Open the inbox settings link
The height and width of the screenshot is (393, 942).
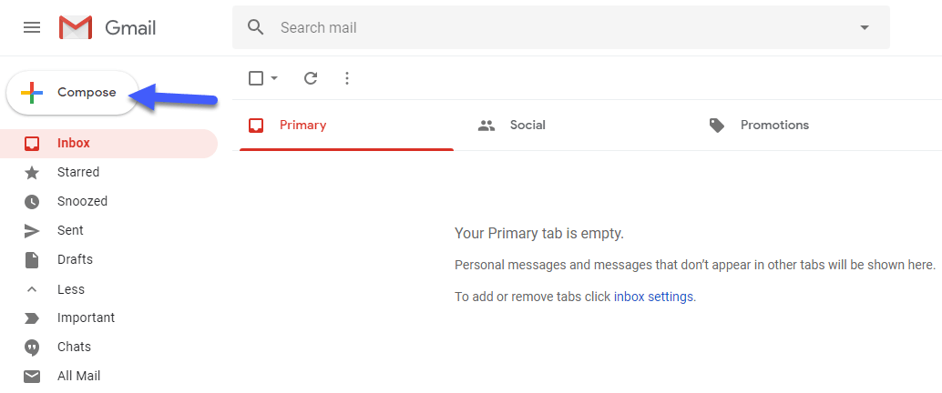(653, 297)
